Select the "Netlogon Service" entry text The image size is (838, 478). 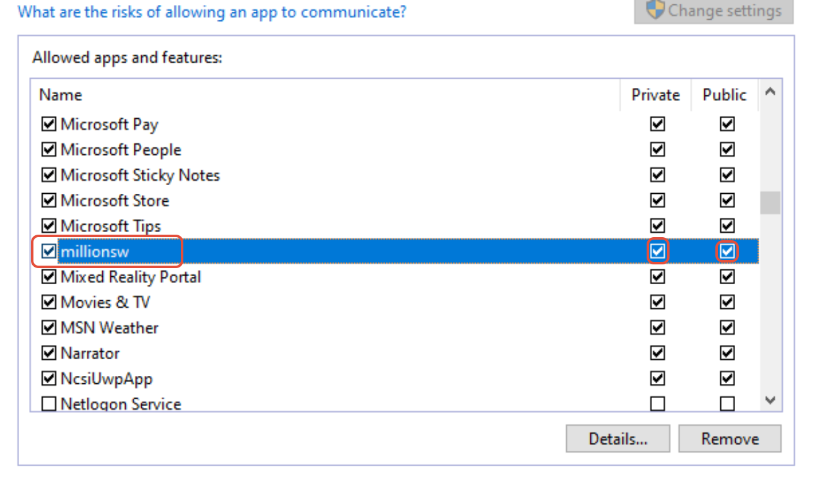[x=121, y=404]
